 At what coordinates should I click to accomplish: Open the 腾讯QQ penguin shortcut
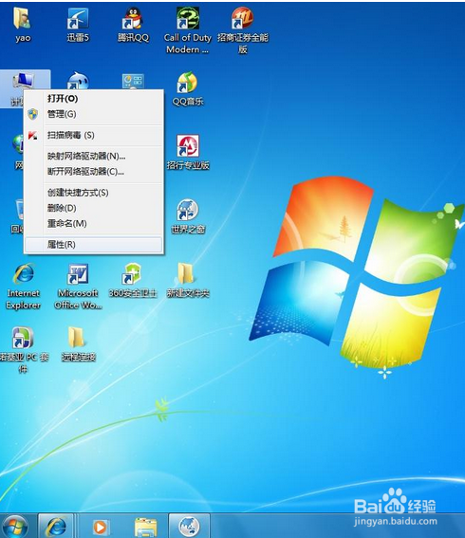133,19
